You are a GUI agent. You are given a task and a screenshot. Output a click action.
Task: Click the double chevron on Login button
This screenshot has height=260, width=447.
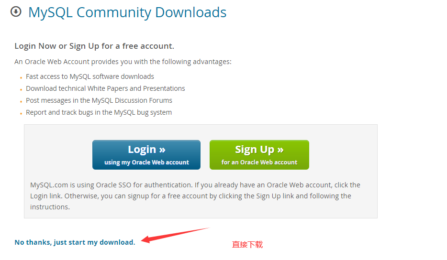[x=162, y=150]
